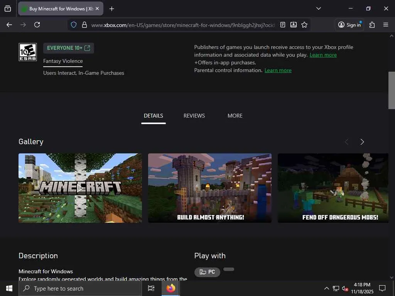395x296 pixels.
Task: Select the PC play-with badge
Action: (x=207, y=272)
